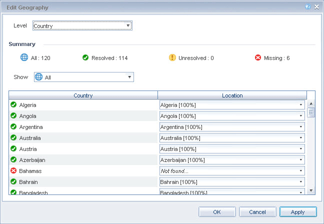The height and width of the screenshot is (224, 324).
Task: Select the Bahrain country row
Action: point(83,181)
